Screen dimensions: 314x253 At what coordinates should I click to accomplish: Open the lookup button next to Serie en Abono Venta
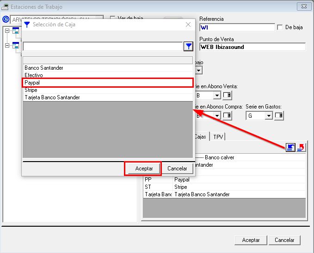click(227, 96)
